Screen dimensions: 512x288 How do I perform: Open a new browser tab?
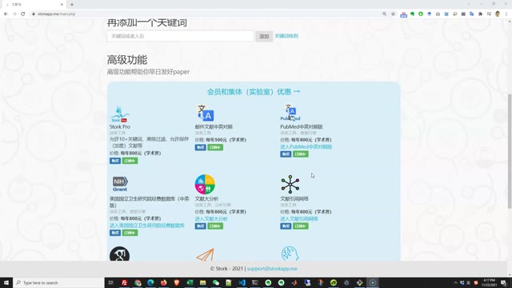click(x=72, y=5)
